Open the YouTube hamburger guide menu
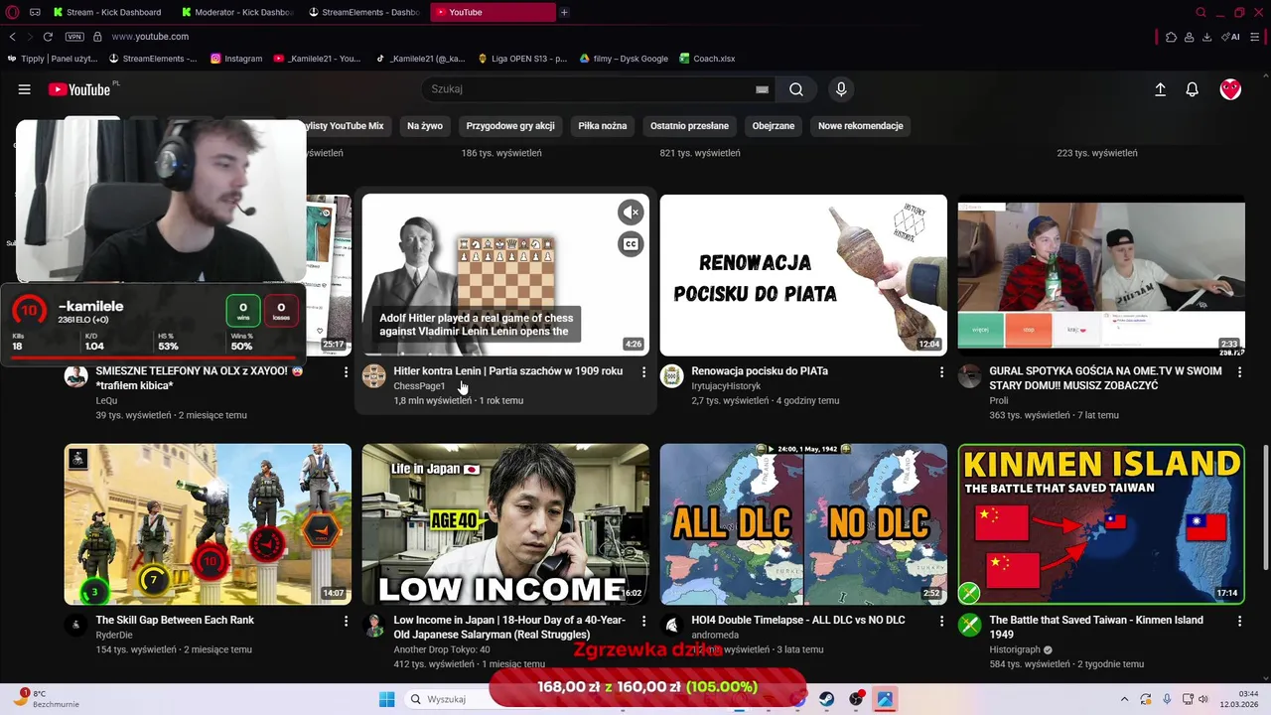1271x715 pixels. (24, 89)
